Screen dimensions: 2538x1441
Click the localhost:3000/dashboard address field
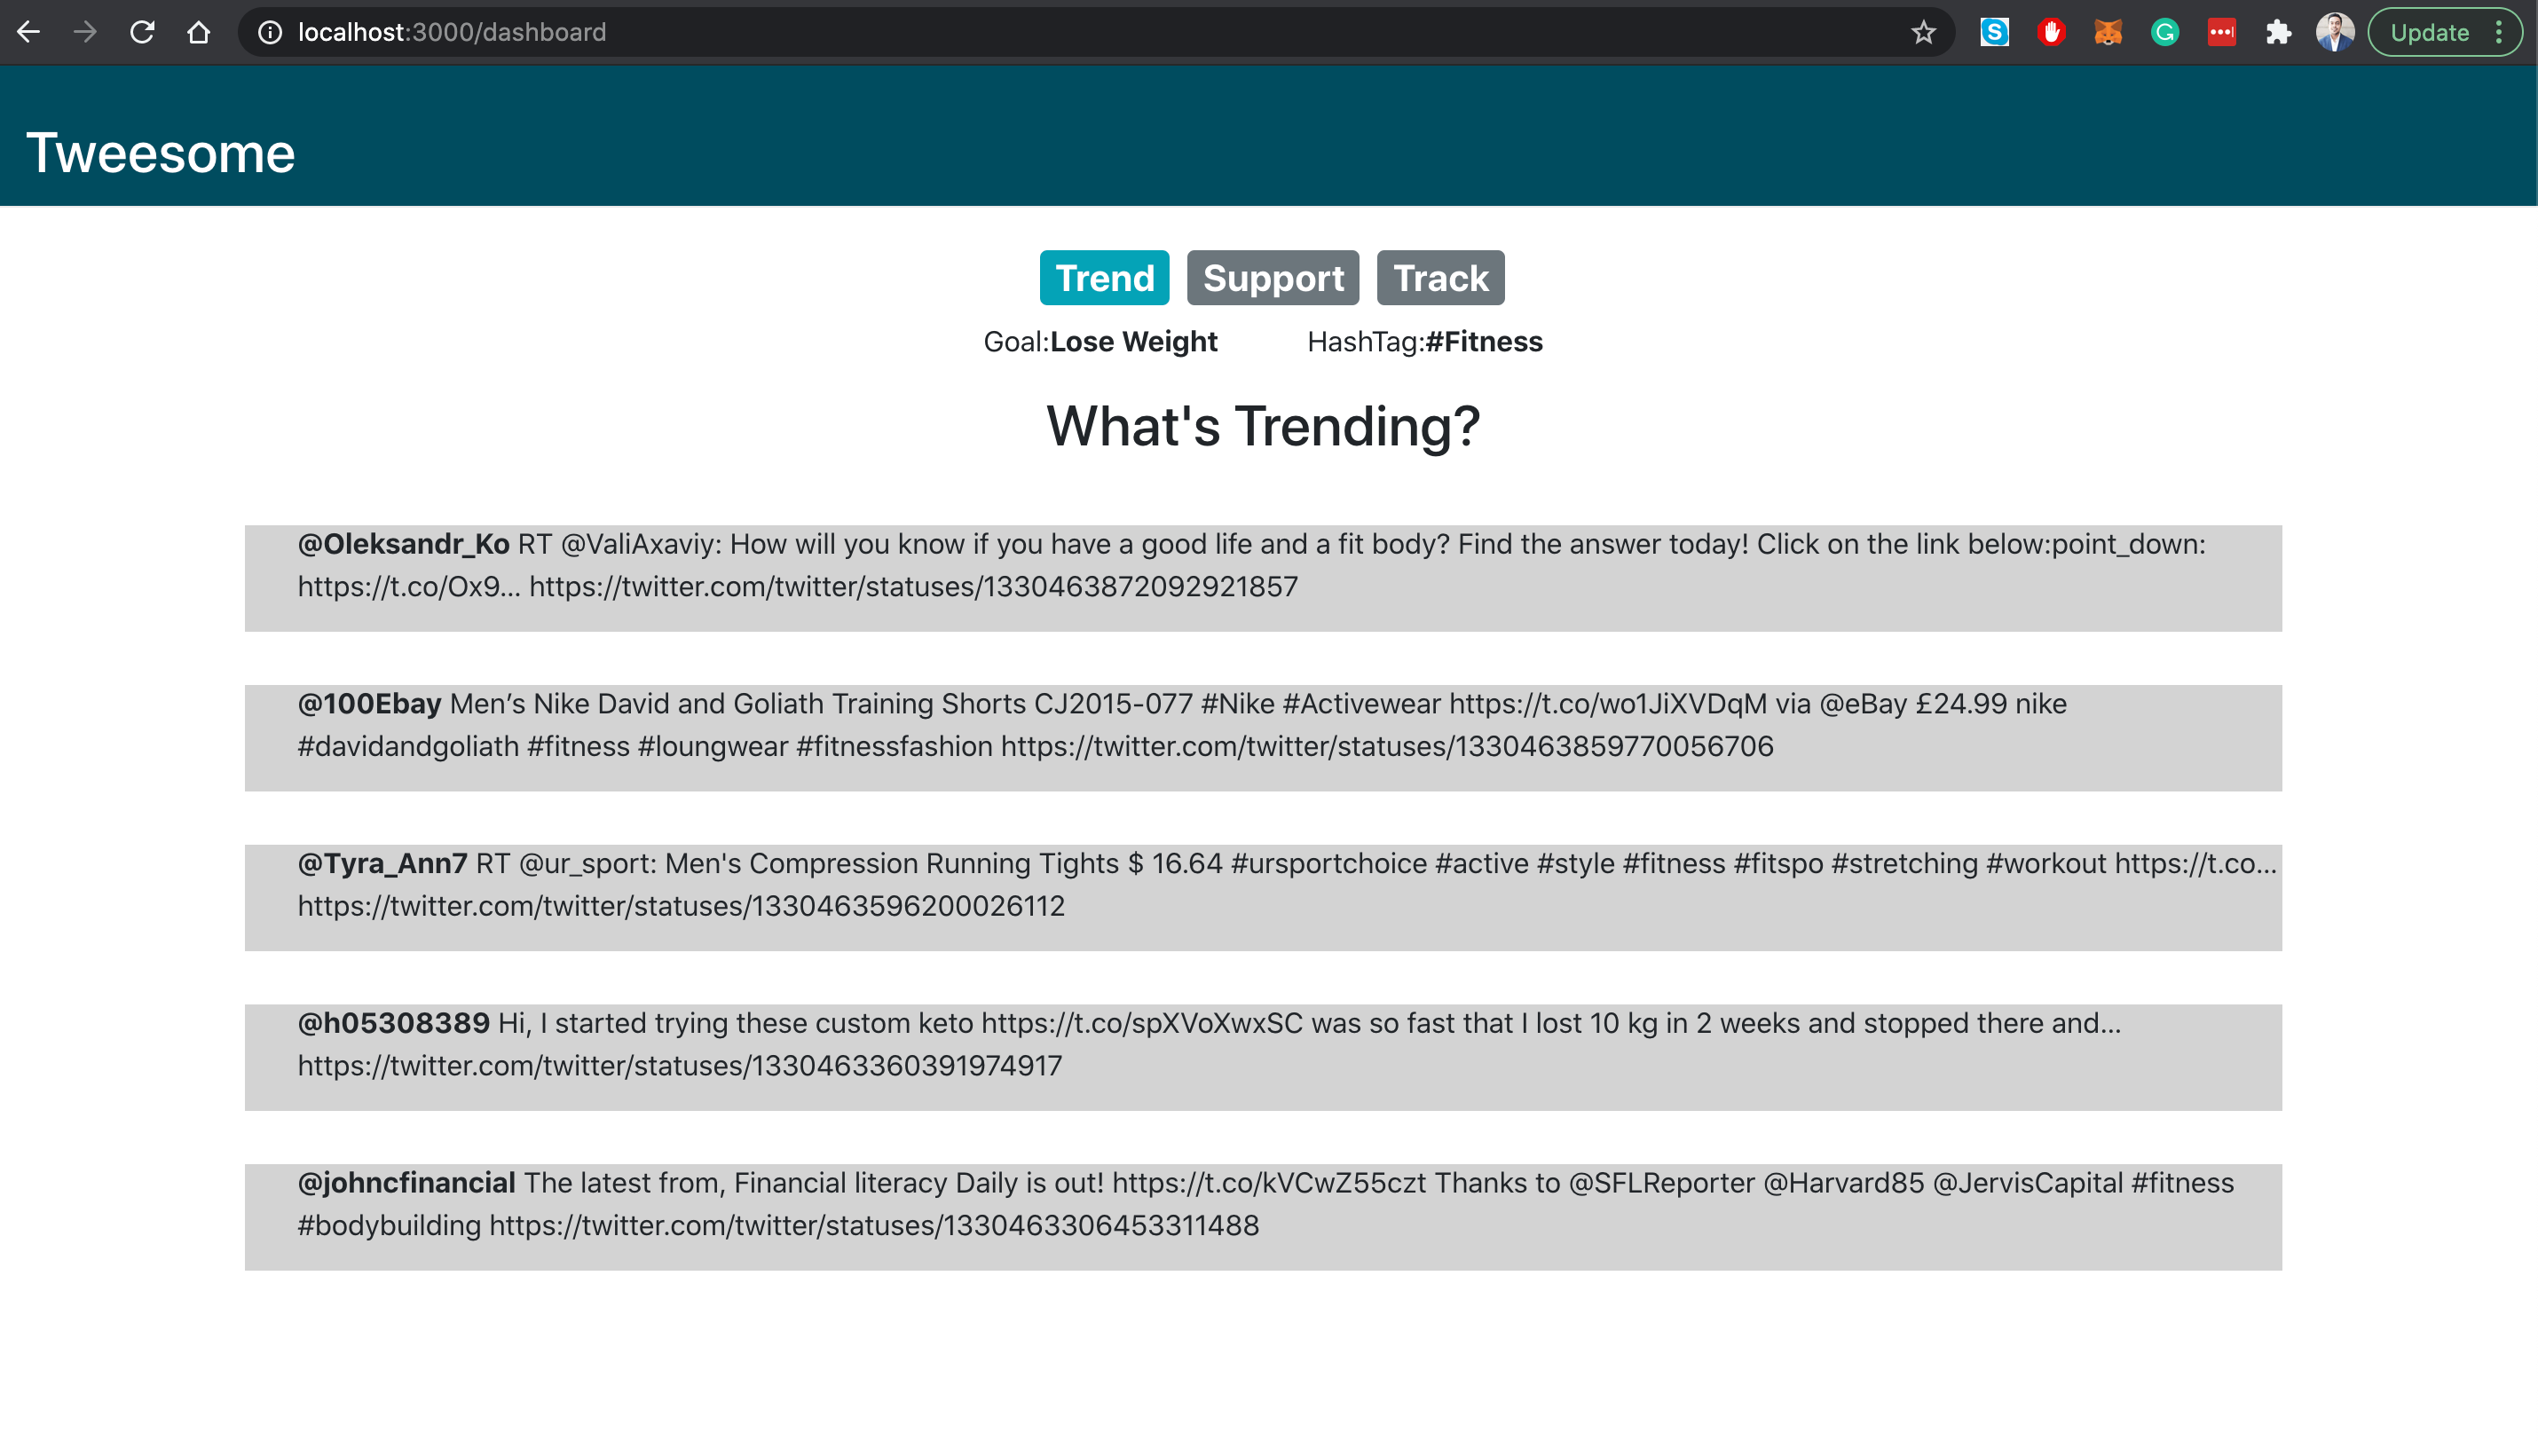891,32
